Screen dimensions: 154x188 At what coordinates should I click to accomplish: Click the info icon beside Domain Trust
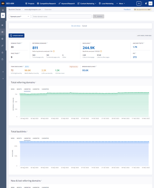22,43
